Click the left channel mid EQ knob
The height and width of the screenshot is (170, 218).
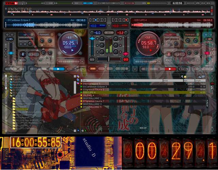[102, 45]
